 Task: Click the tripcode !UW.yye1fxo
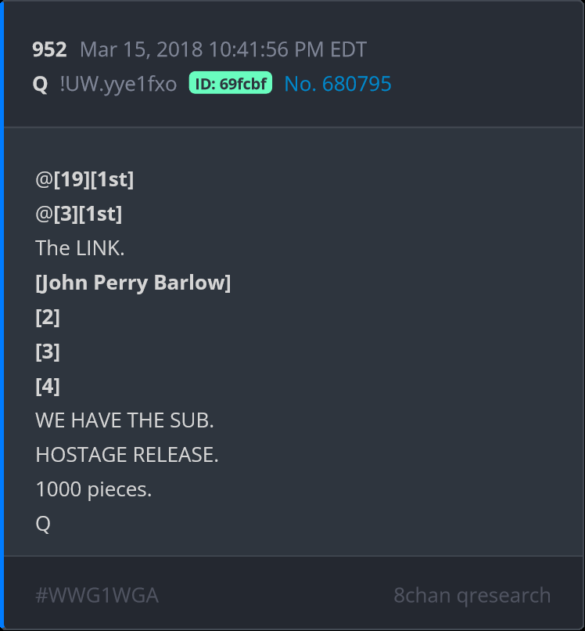[x=118, y=84]
